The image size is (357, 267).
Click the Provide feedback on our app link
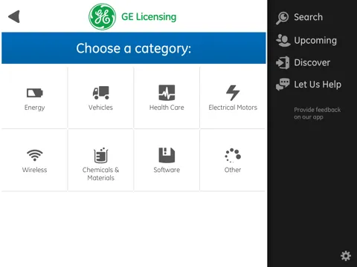coord(318,113)
